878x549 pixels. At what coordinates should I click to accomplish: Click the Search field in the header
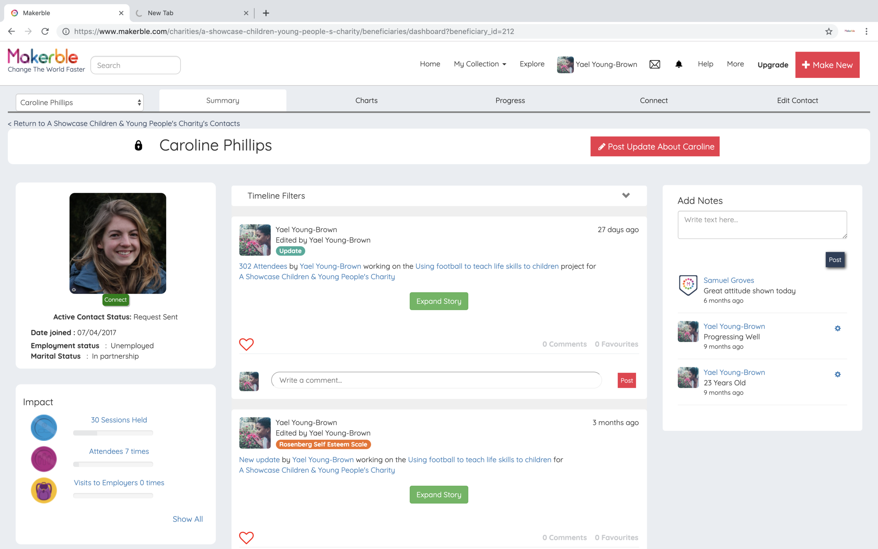coord(135,65)
